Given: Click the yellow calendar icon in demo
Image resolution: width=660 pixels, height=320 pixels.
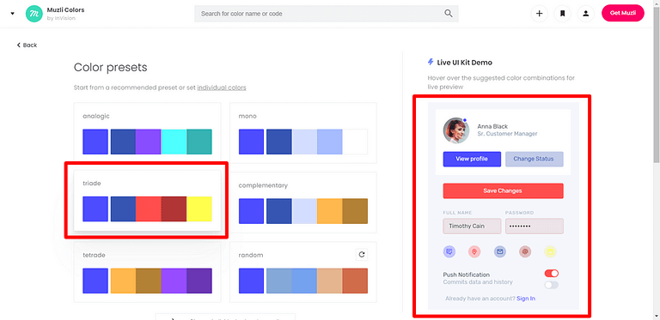Looking at the screenshot, I should [x=550, y=252].
